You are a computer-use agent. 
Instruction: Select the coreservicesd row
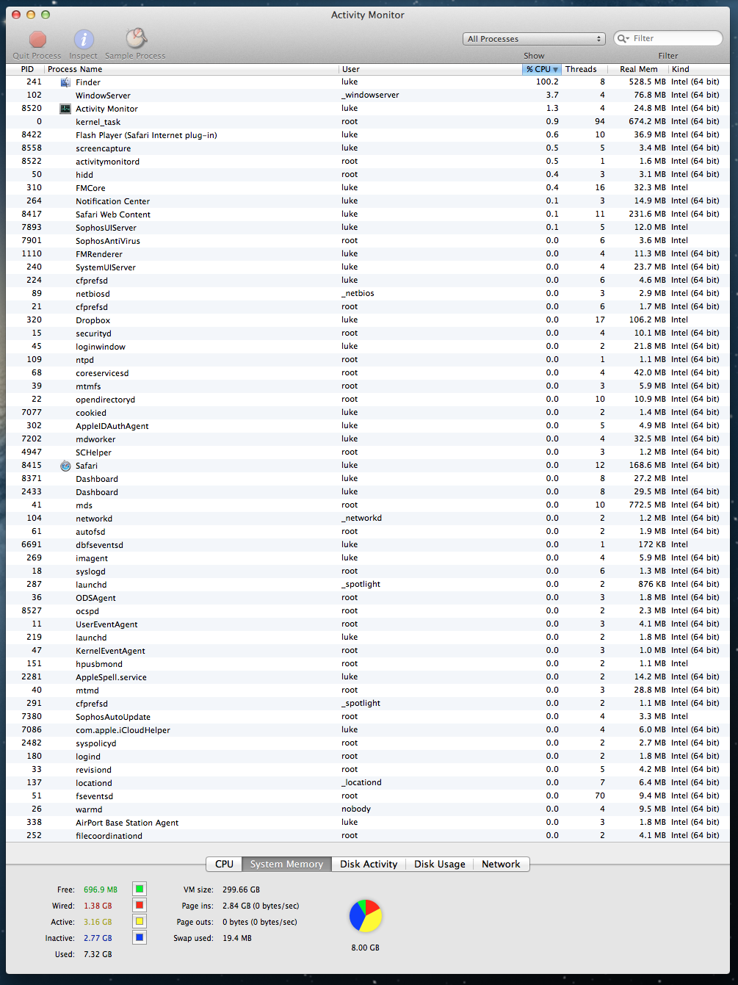click(x=369, y=373)
